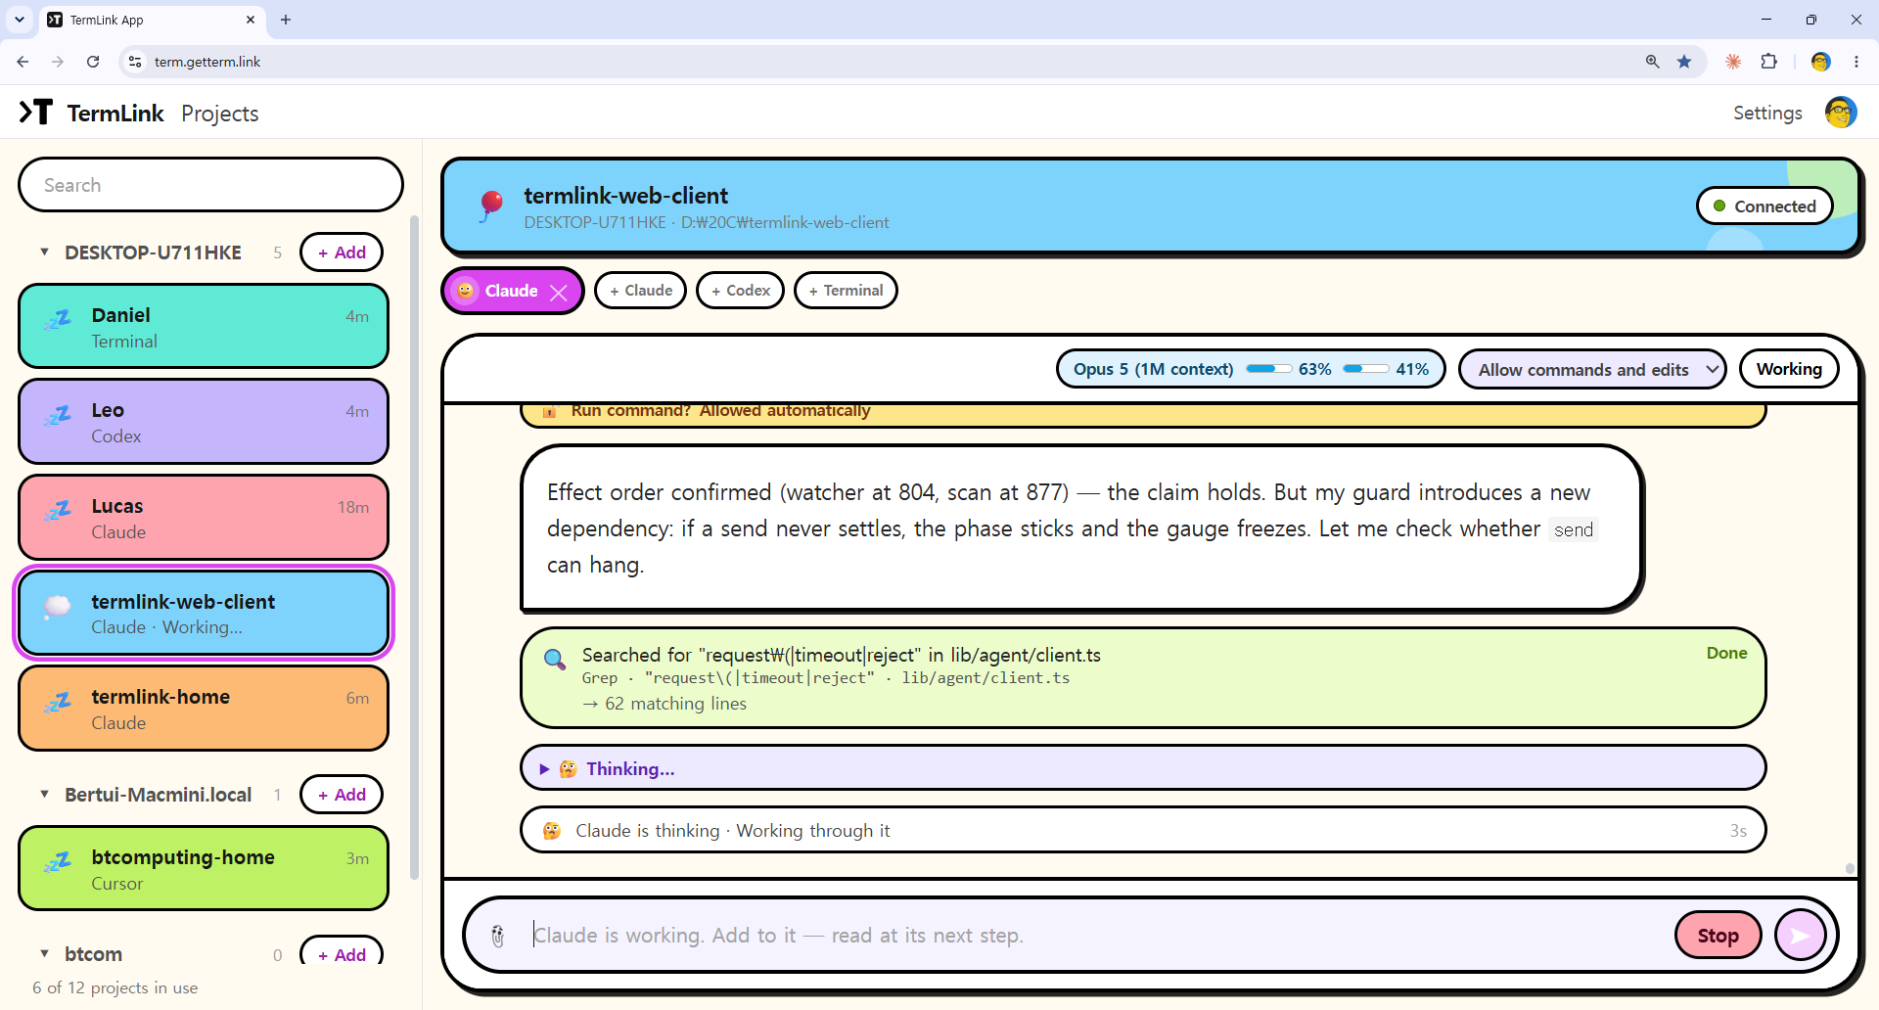Click the Working status button

(1789, 369)
